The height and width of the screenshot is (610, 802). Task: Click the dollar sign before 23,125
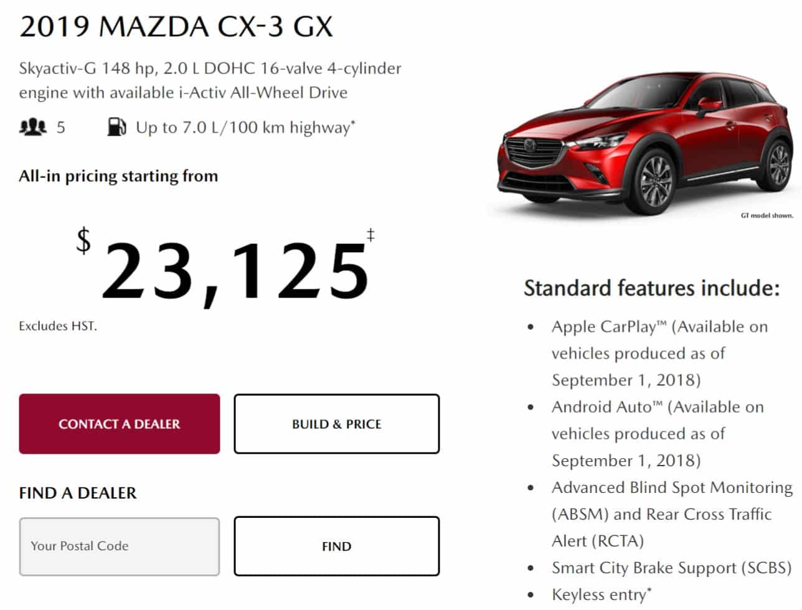click(x=83, y=240)
